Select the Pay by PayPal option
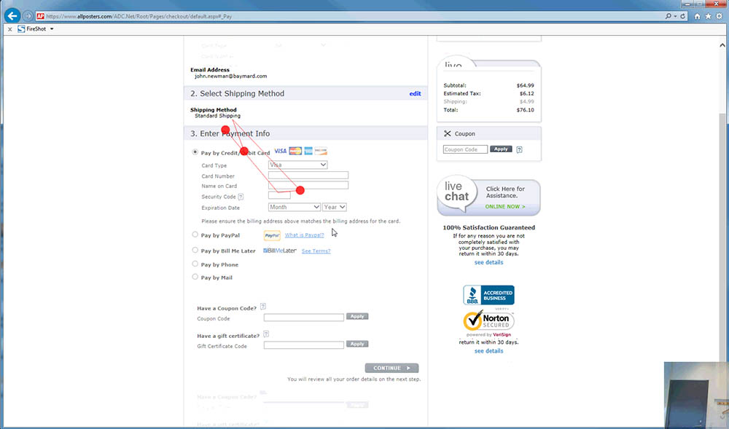 194,235
